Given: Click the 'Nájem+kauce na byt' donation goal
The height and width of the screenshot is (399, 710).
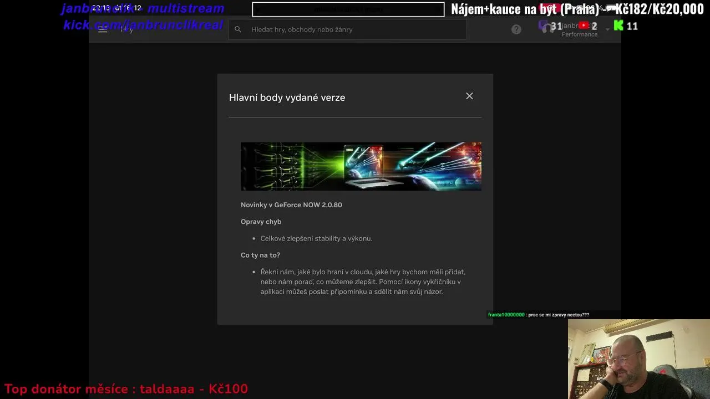Looking at the screenshot, I should pos(577,9).
